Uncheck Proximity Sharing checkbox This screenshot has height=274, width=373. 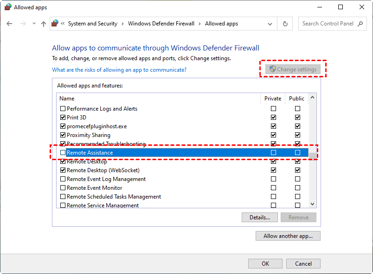[63, 135]
